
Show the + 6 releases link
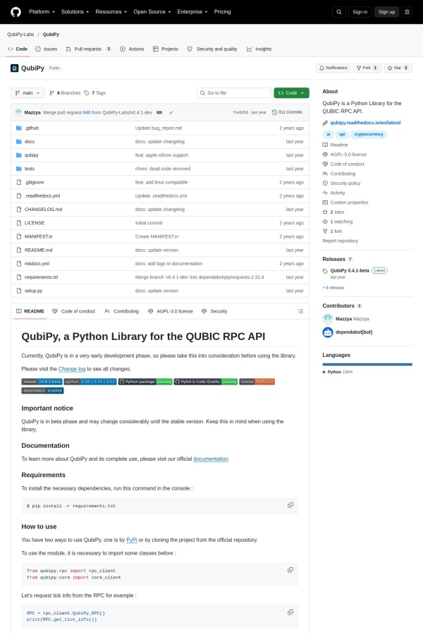[333, 288]
